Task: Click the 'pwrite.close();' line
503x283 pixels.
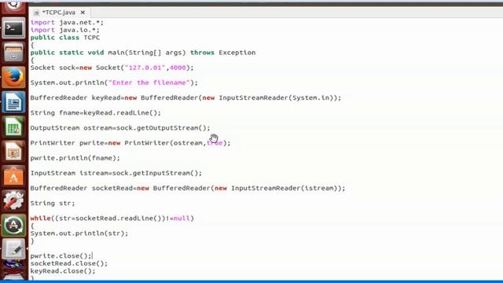Action: (x=61, y=256)
